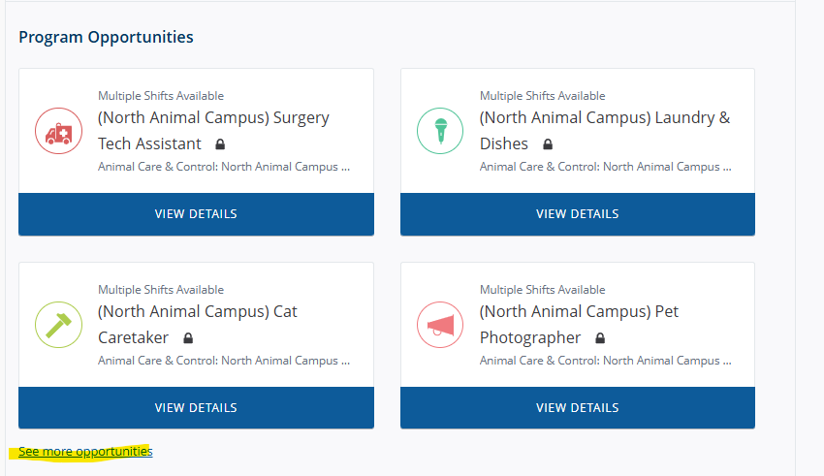
Task: View details for Surgery Tech Assistant
Action: click(196, 214)
